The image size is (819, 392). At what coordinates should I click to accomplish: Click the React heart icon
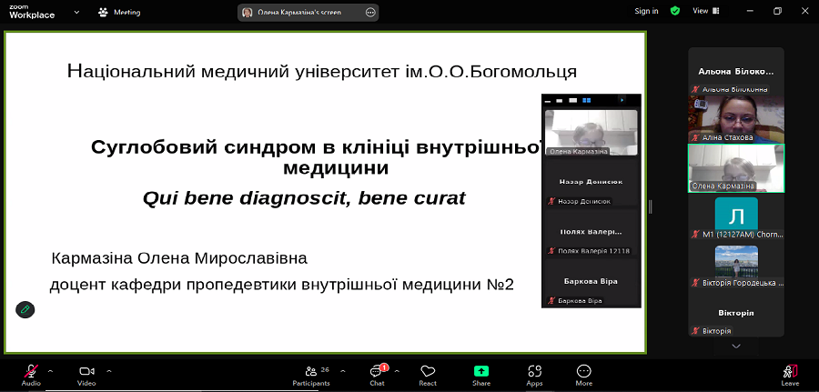click(428, 372)
